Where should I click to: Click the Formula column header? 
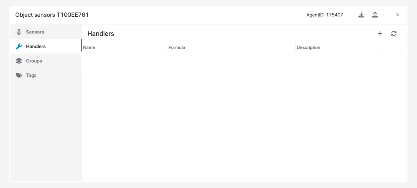click(x=177, y=47)
